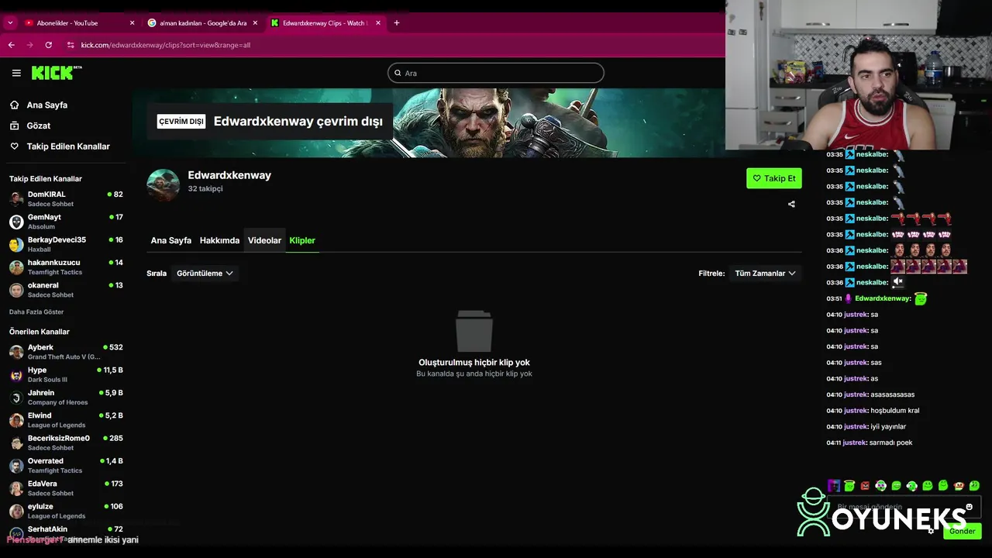
Task: Open BeceriksizRome0 recommended channel
Action: pos(66,443)
